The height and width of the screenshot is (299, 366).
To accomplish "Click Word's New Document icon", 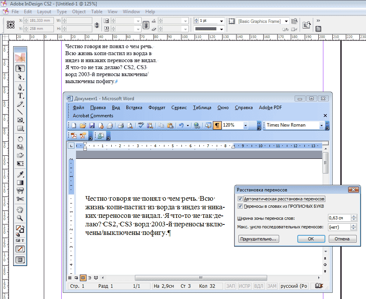I will [x=74, y=125].
